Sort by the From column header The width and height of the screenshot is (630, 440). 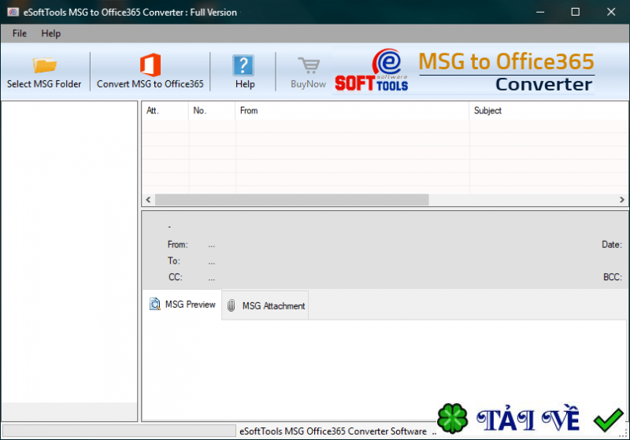[352, 110]
